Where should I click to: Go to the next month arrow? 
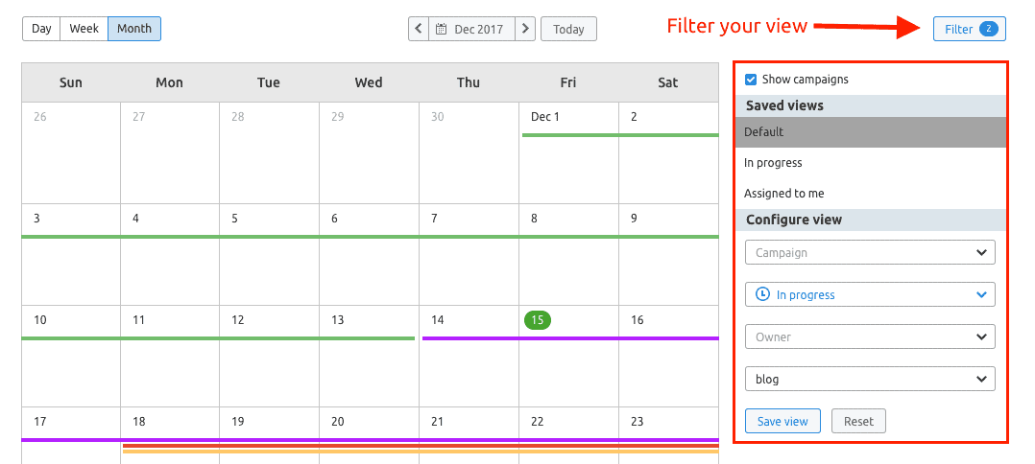pyautogui.click(x=525, y=29)
